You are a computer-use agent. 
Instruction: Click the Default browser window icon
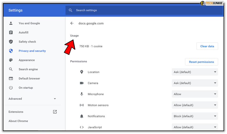click(11, 78)
